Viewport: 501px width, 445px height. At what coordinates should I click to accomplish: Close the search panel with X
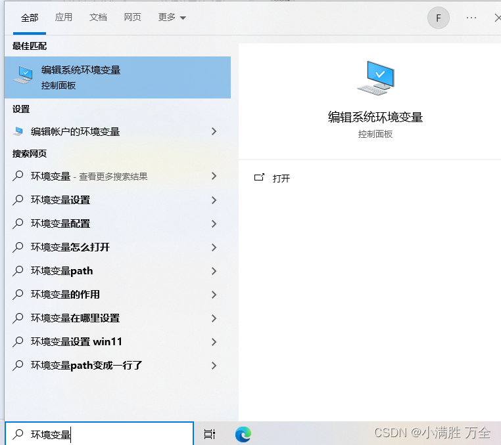(x=498, y=18)
